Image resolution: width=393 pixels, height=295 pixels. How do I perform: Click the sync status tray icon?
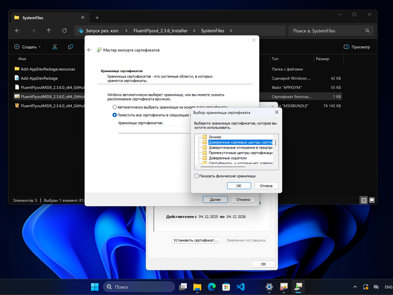pyautogui.click(x=365, y=287)
